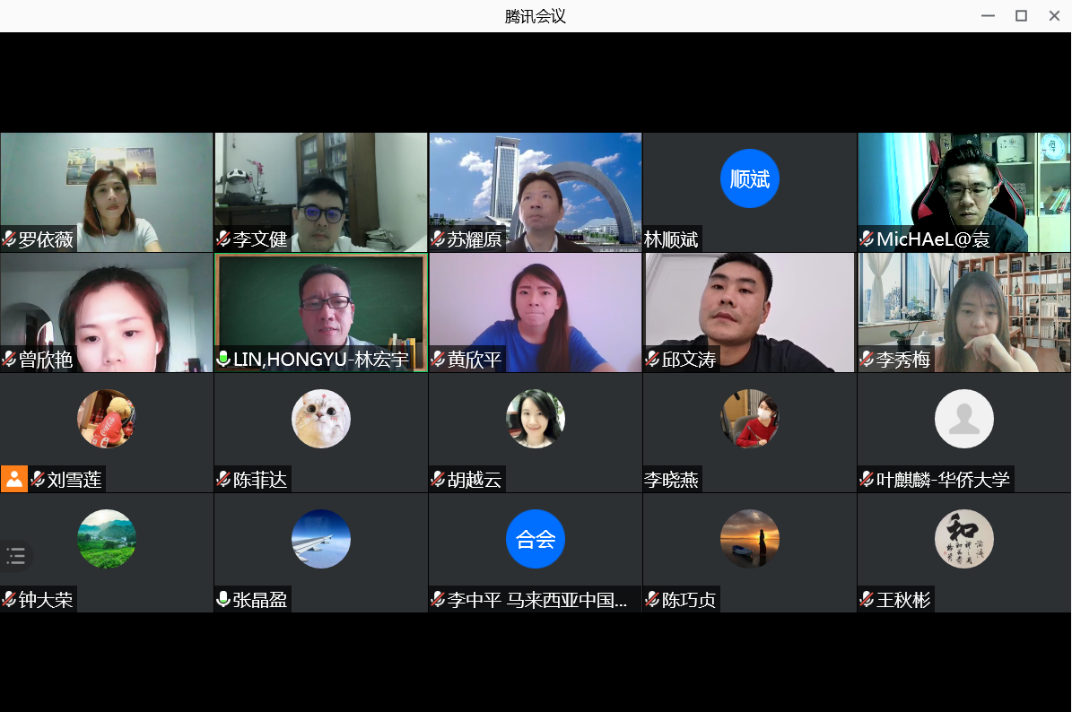
Task: Click muted mic icon beside 陈菲达
Action: 223,479
